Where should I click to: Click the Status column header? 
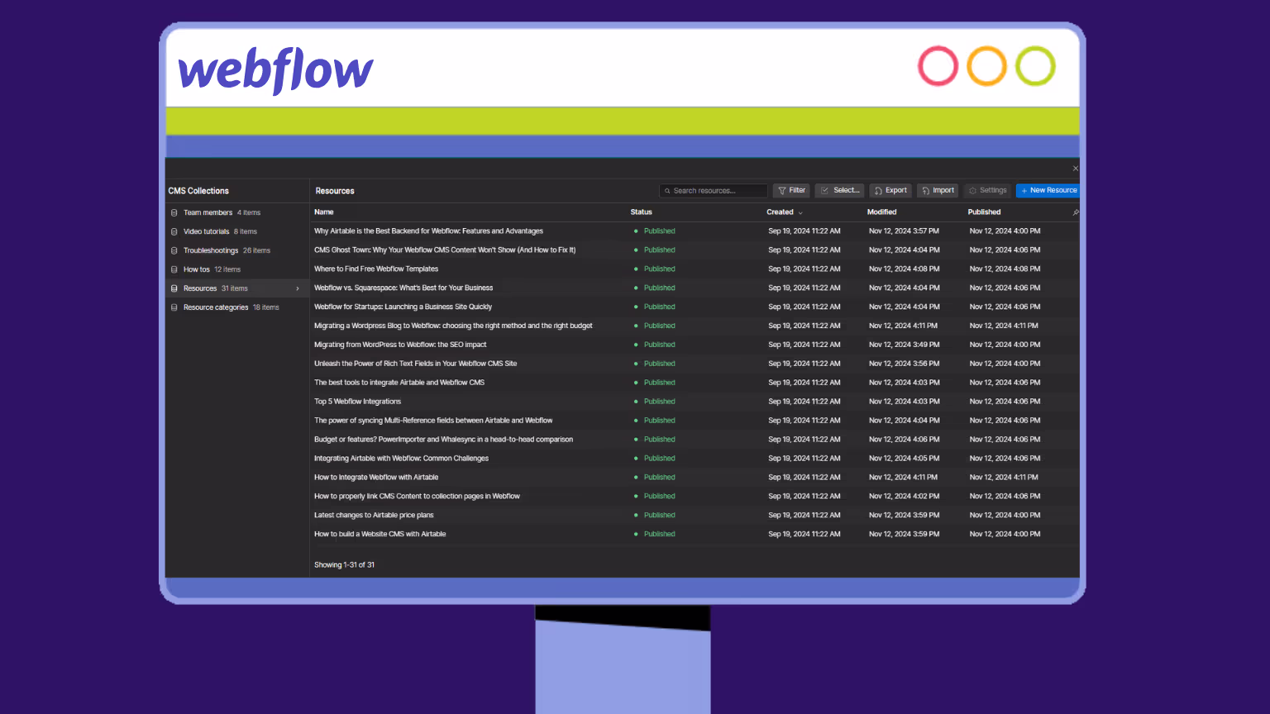(642, 212)
